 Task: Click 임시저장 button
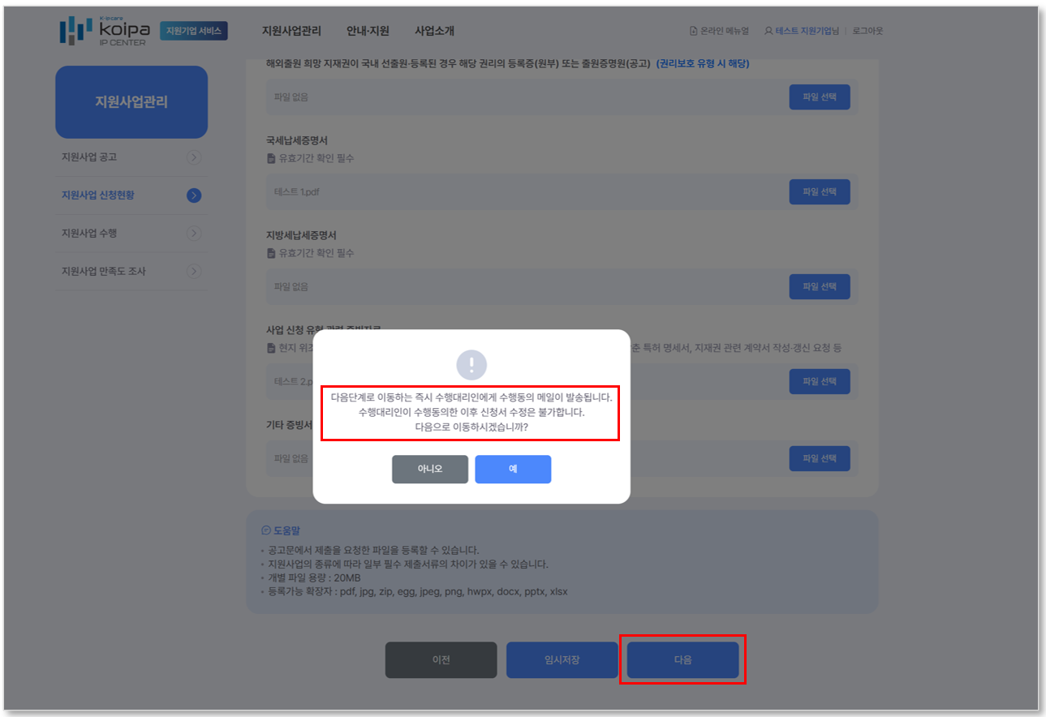[562, 660]
